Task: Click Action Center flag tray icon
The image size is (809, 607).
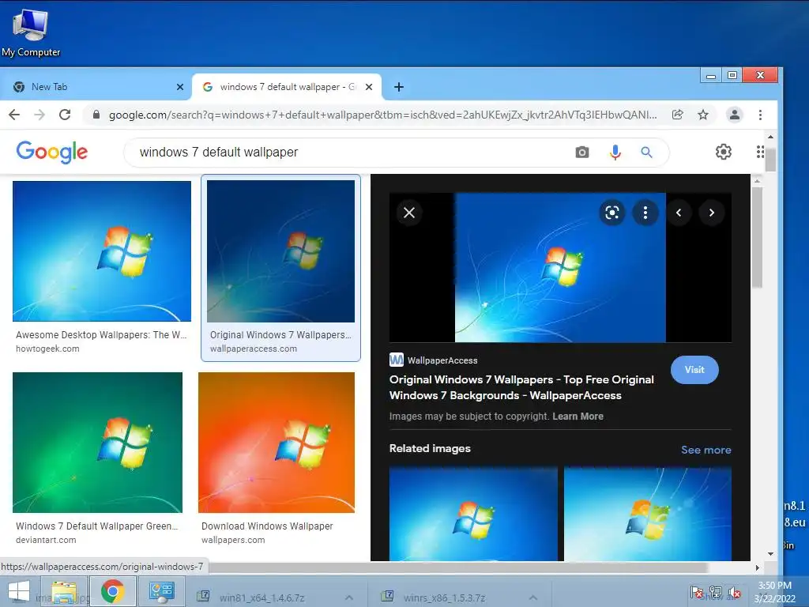Action: coord(696,592)
